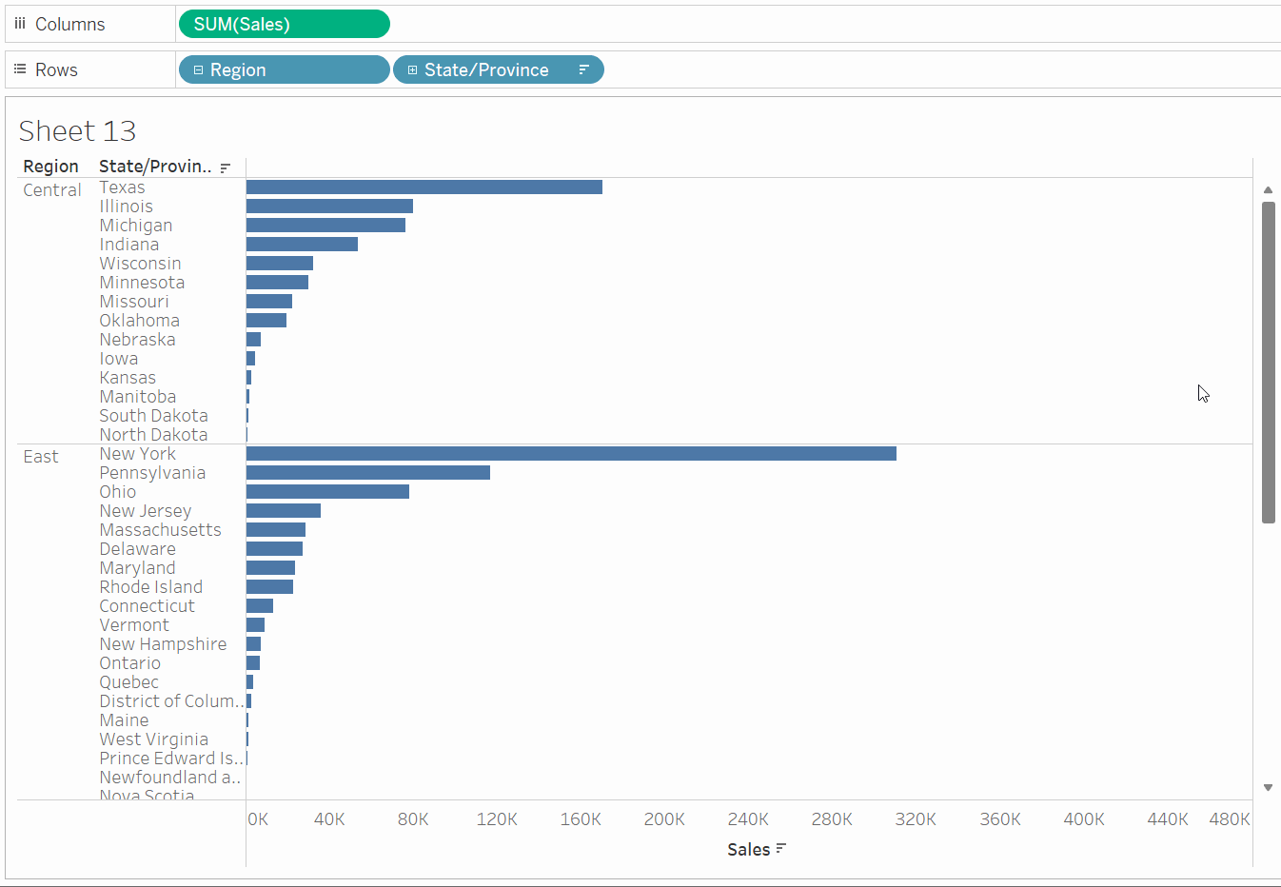Click the East region label

41,457
